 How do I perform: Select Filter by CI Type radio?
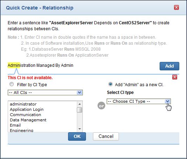point(12,84)
